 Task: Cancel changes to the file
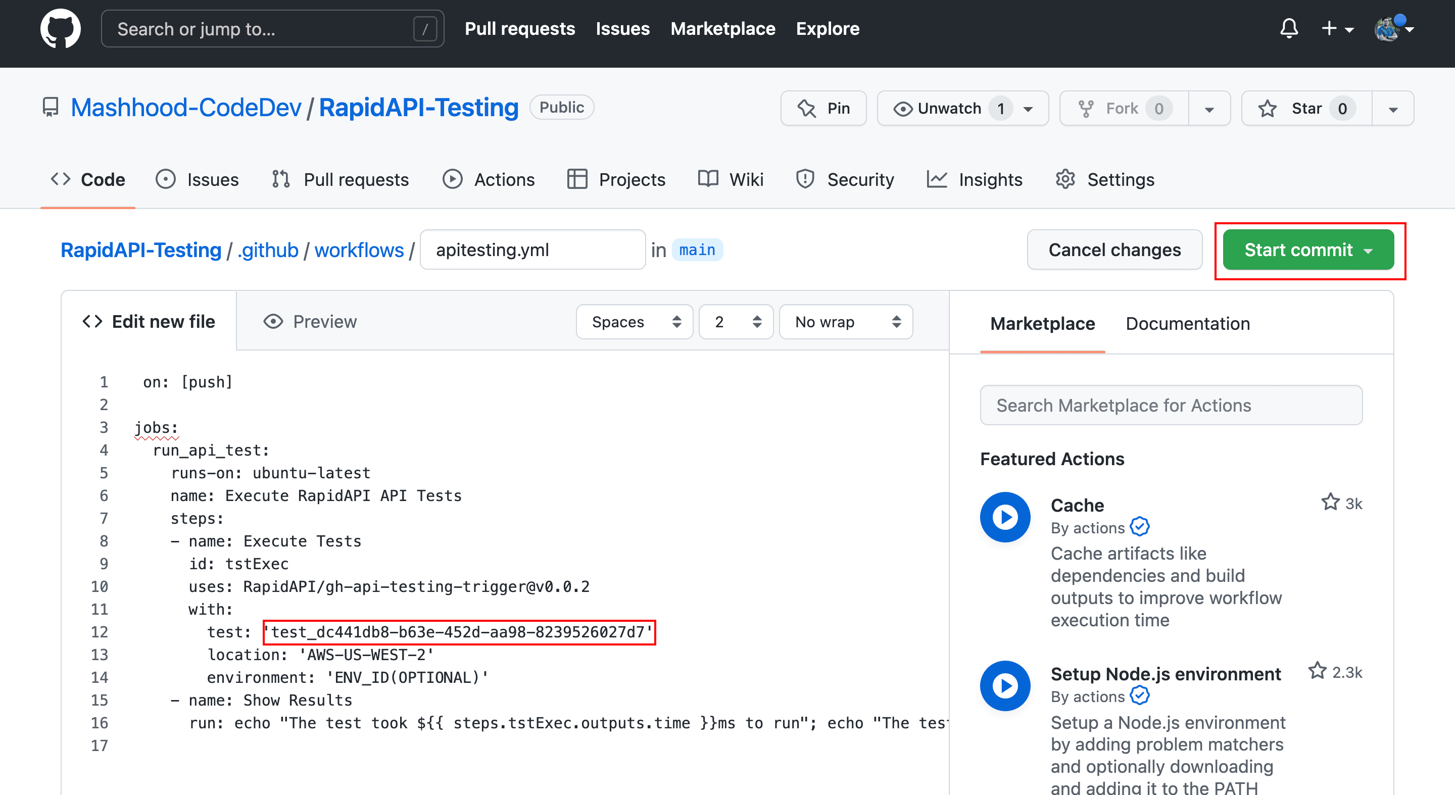click(1114, 250)
